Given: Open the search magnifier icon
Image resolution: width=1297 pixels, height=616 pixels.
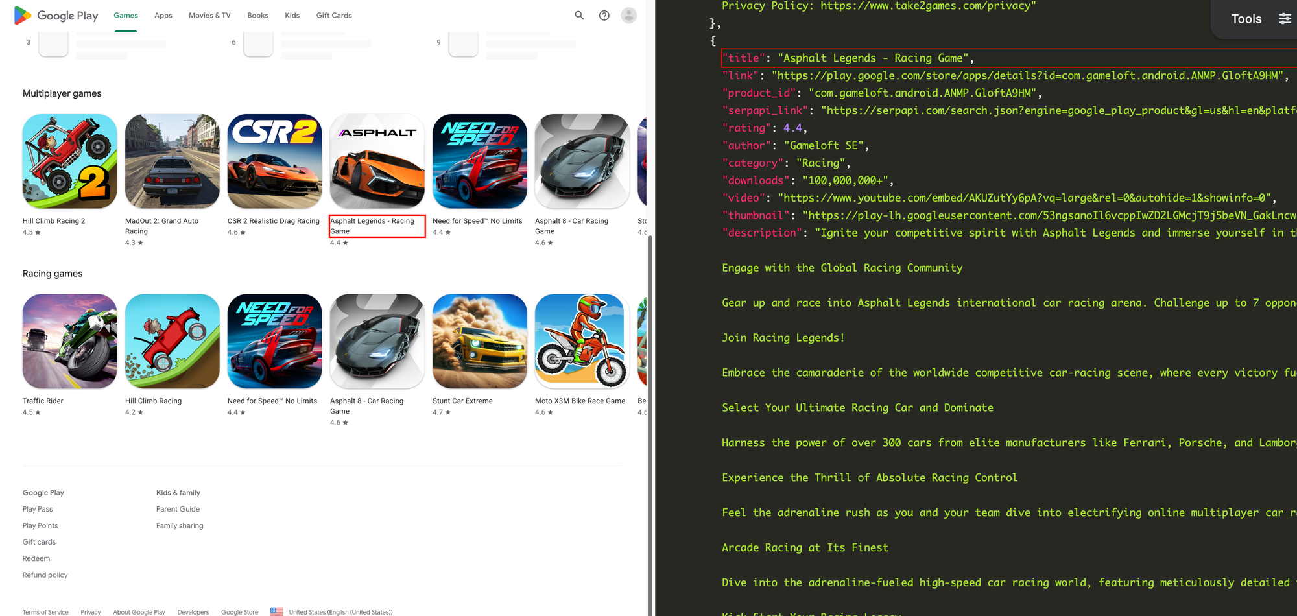Looking at the screenshot, I should 579,15.
